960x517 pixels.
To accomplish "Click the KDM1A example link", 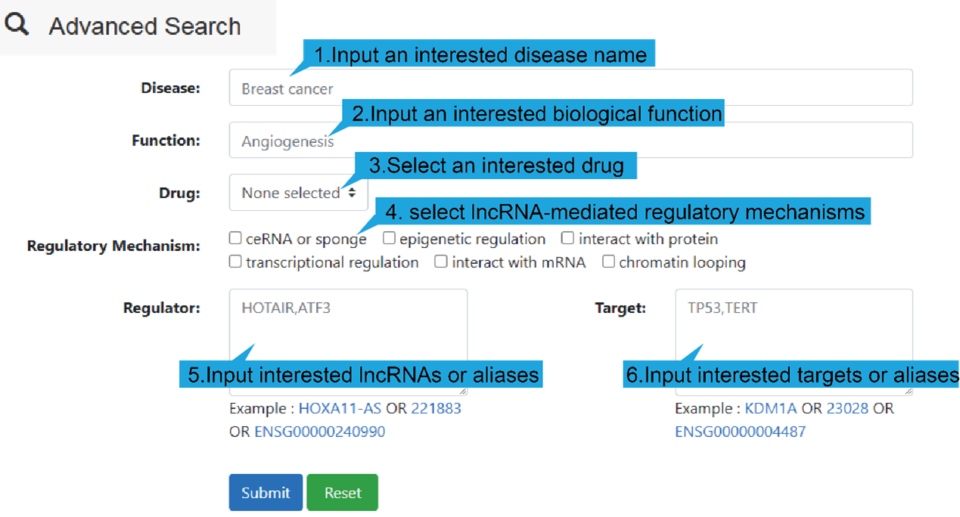I will (x=771, y=408).
